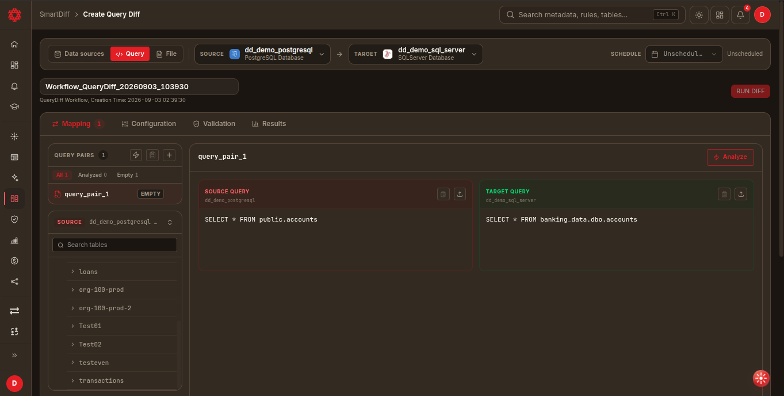Open the table/calendar icon in the sidebar

coord(14,157)
